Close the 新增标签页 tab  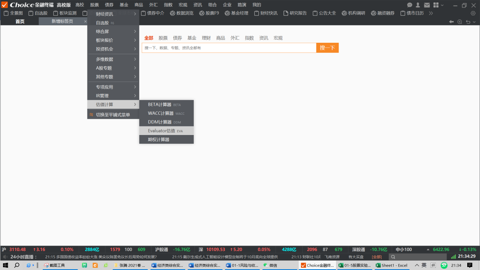pyautogui.click(x=85, y=21)
